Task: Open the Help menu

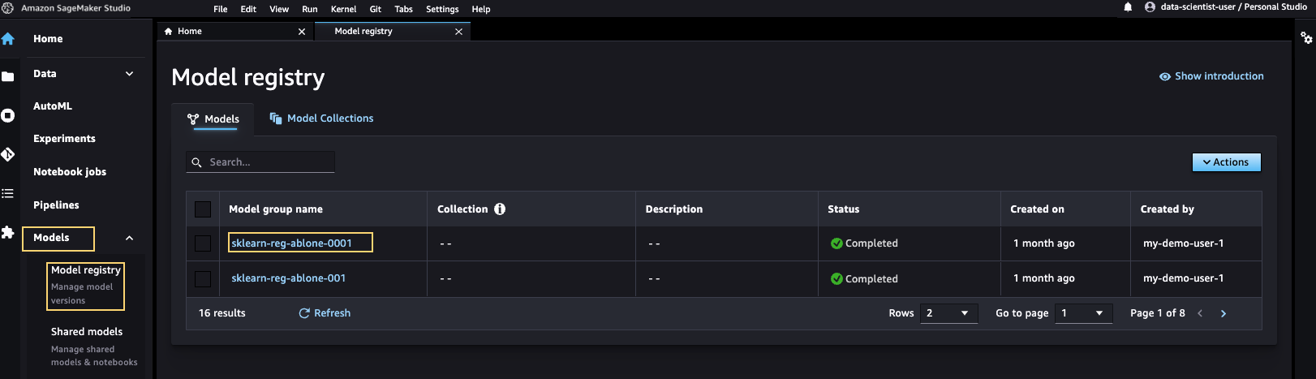Action: (x=481, y=9)
